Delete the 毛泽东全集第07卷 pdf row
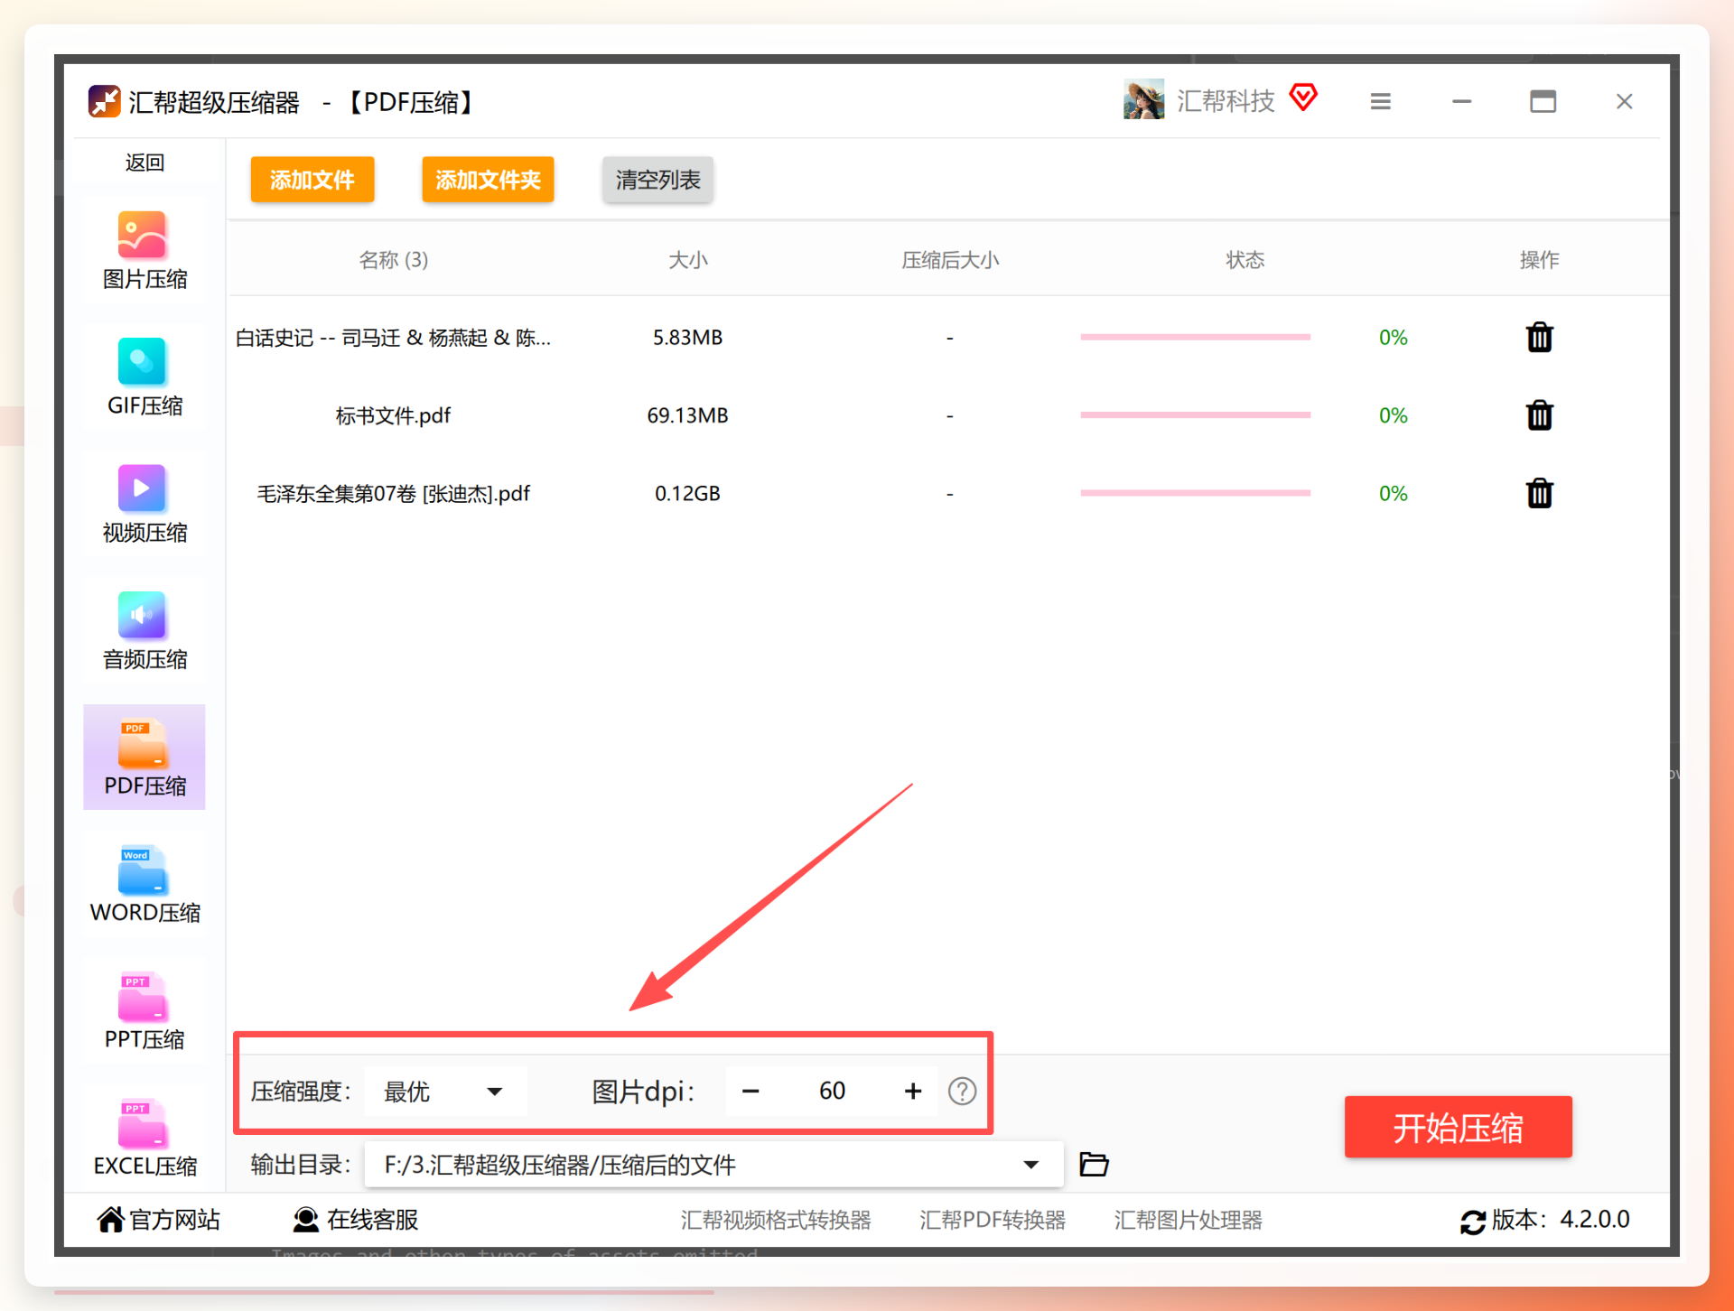This screenshot has height=1311, width=1734. (x=1539, y=494)
